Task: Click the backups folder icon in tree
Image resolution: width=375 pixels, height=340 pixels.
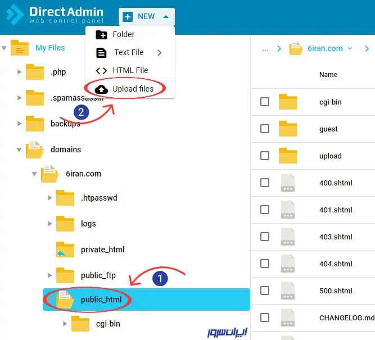Action: click(x=35, y=124)
